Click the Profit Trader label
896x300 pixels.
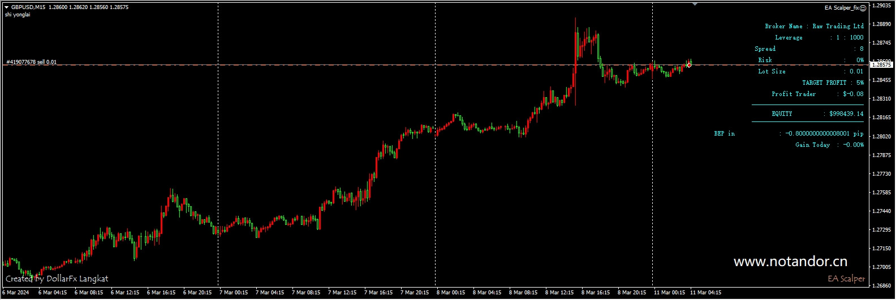pos(794,94)
